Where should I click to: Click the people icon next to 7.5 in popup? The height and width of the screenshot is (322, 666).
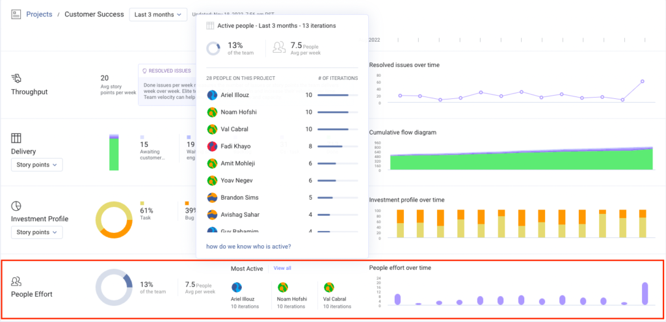click(279, 47)
